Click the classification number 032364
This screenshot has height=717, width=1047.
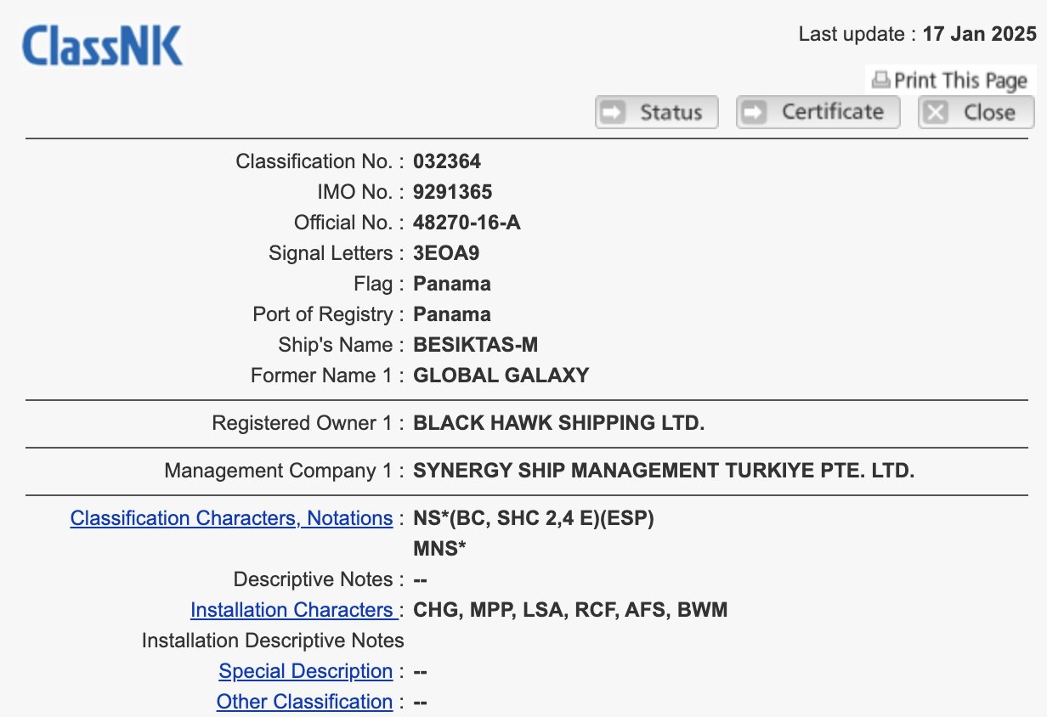447,161
